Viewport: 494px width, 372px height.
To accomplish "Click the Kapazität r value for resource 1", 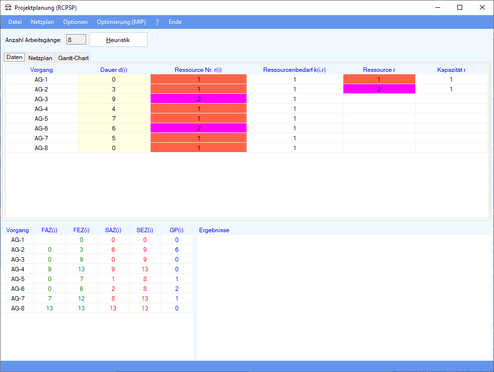I will click(x=451, y=79).
